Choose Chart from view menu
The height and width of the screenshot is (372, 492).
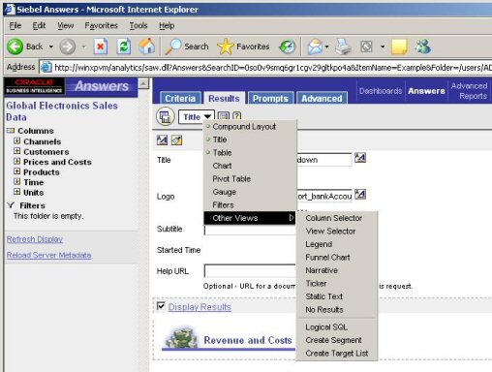click(250, 166)
